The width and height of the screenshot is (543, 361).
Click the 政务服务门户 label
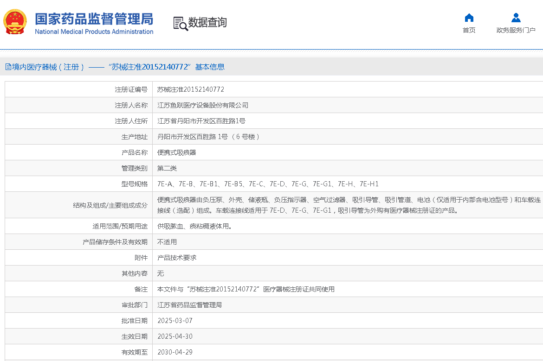click(x=516, y=30)
